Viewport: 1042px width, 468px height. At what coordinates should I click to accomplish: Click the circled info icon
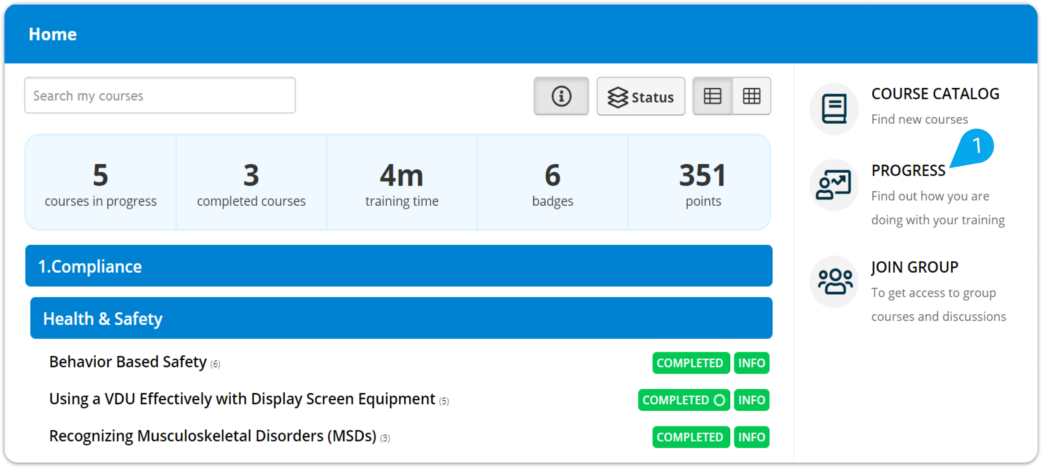pos(561,96)
